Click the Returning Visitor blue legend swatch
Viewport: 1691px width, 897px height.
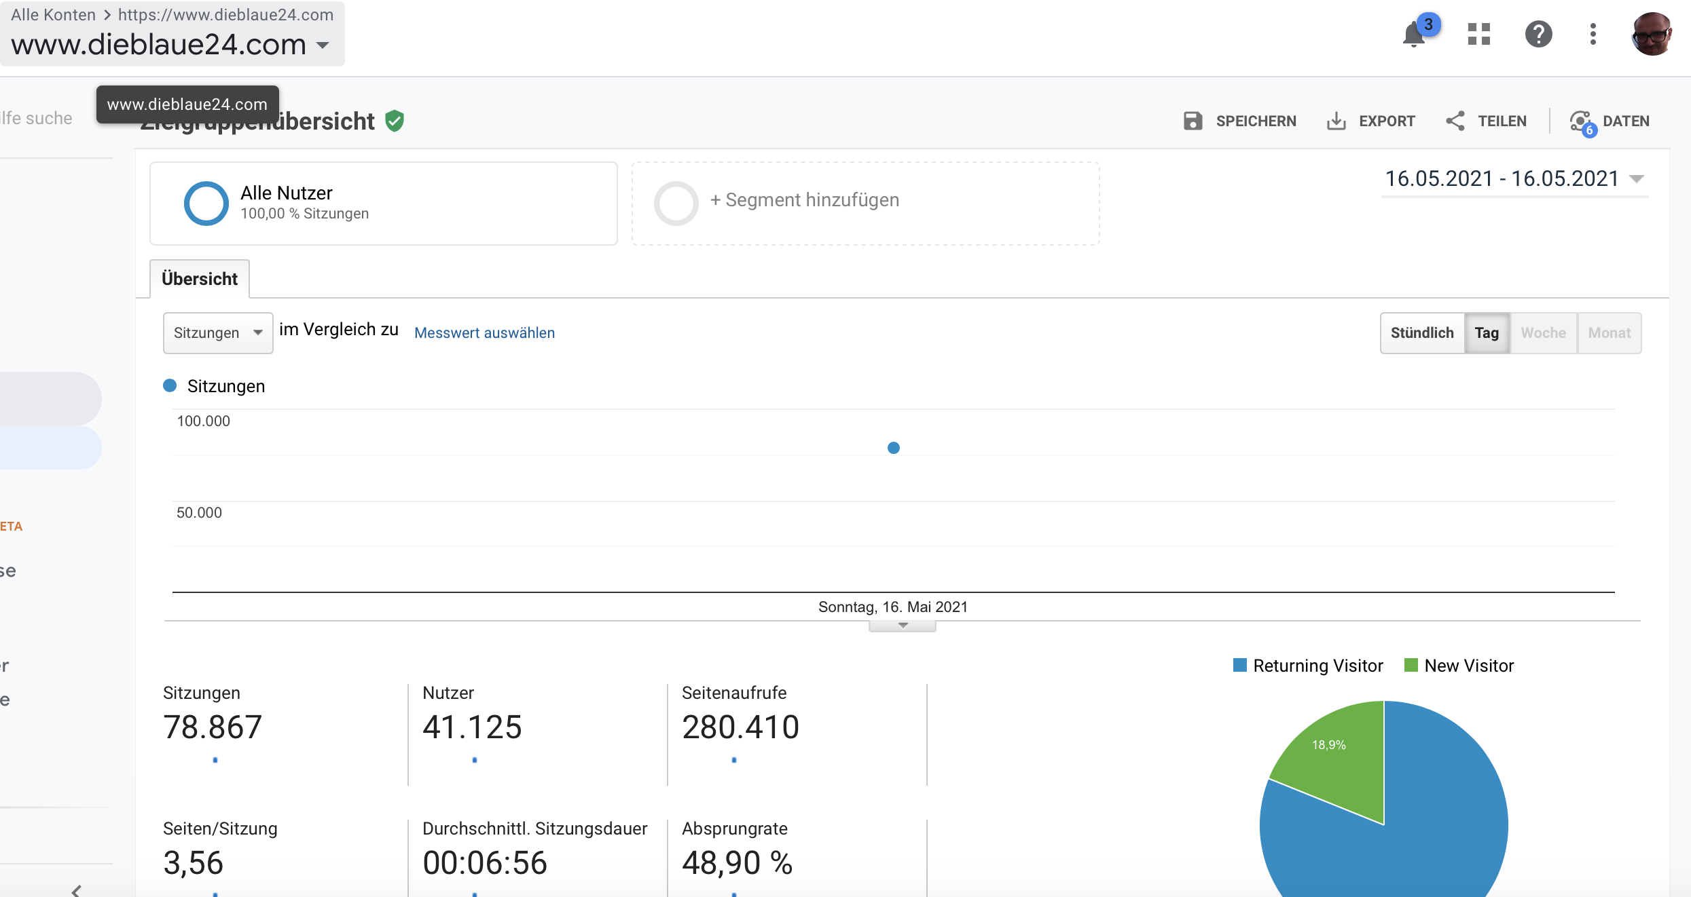pyautogui.click(x=1239, y=665)
